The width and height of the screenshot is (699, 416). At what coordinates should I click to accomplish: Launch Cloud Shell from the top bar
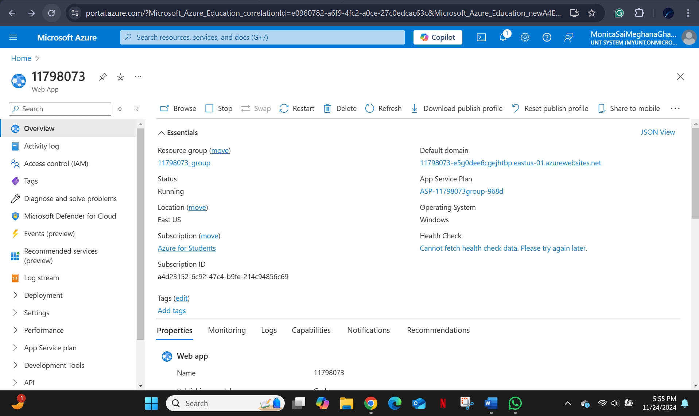pyautogui.click(x=481, y=37)
